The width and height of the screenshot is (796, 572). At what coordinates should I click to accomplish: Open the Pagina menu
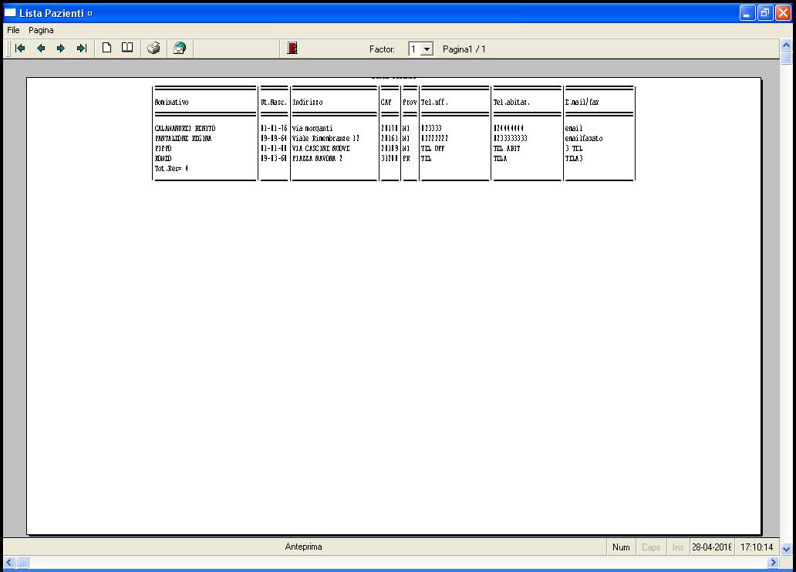(x=41, y=31)
